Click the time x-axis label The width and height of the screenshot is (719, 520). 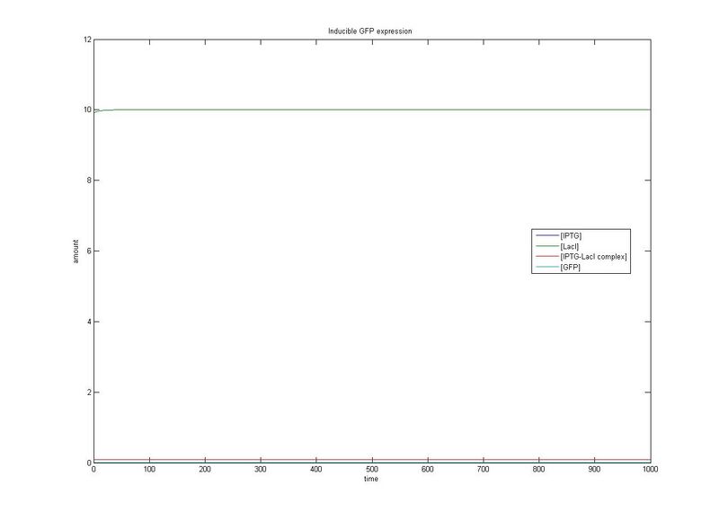[372, 480]
